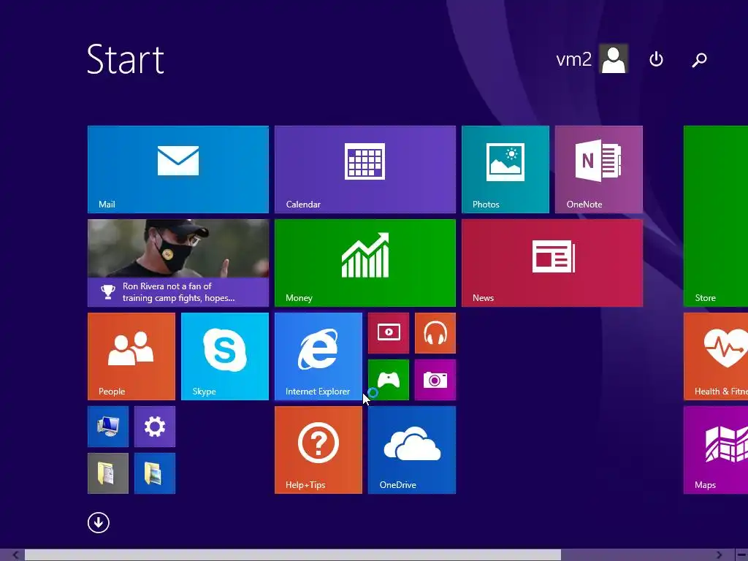Screen dimensions: 748x561
Task: Open the vm2 user account menu
Action: click(x=592, y=59)
